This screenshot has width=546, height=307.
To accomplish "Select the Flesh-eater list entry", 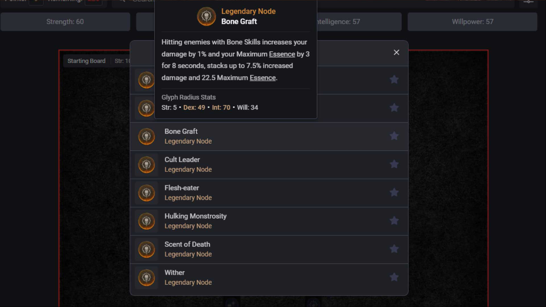I will (x=269, y=193).
